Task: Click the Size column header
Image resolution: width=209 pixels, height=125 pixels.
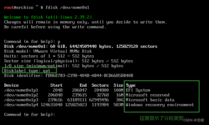Action: pos(118,85)
